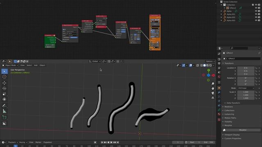Open the Marker menu in timeline
This screenshot has height=147, width=262.
(38, 143)
